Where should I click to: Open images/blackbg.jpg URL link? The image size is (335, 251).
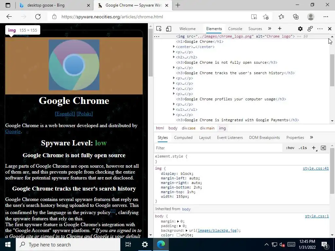pyautogui.click(x=217, y=230)
